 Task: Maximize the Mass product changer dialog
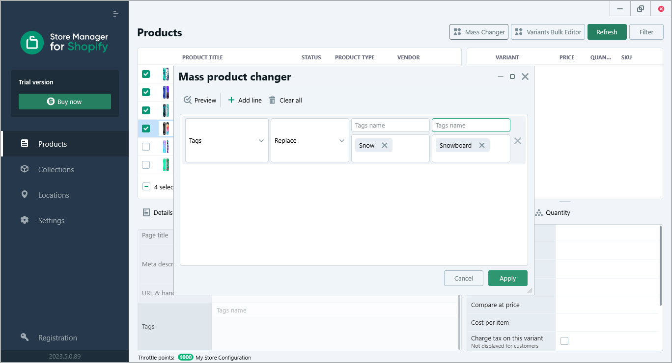(512, 77)
